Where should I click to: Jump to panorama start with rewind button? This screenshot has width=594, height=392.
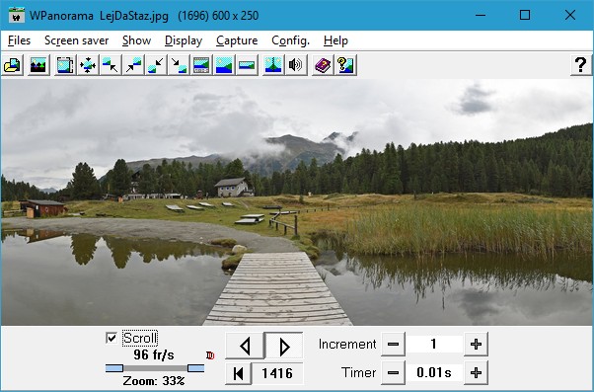point(238,373)
